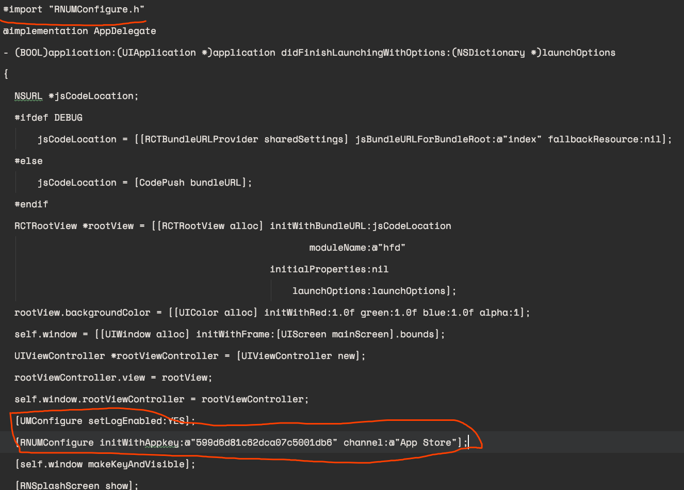Click the UMConfigure setLogEnabled line
Screen dimensions: 684x490
pos(105,421)
